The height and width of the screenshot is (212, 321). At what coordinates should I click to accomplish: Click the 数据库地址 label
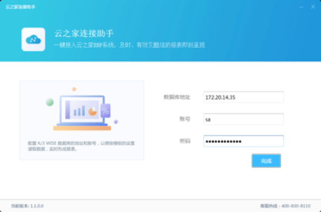point(177,97)
